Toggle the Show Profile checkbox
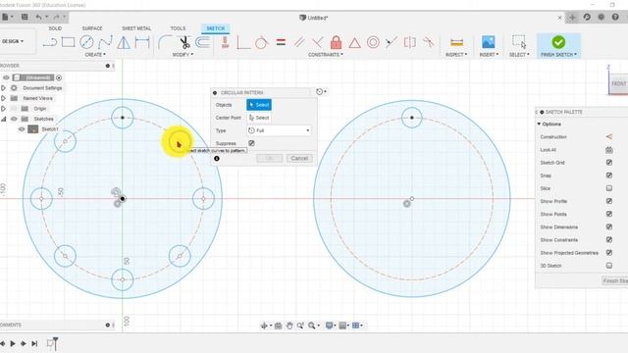 click(x=609, y=201)
